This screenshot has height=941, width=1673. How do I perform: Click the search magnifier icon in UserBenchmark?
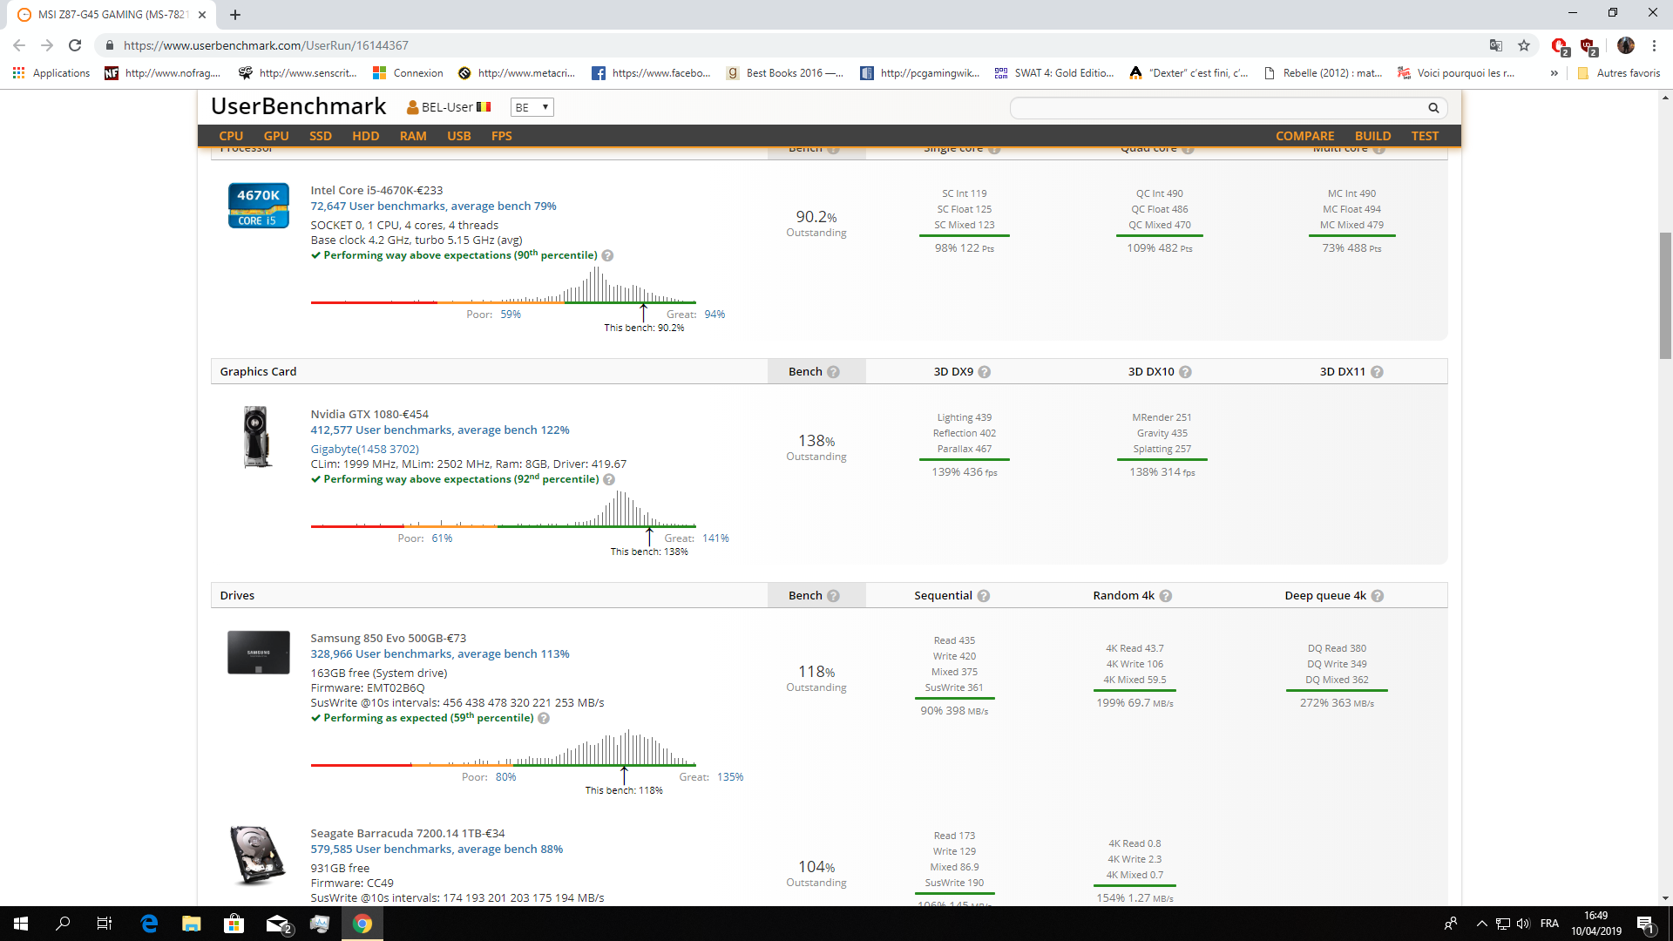(x=1433, y=108)
